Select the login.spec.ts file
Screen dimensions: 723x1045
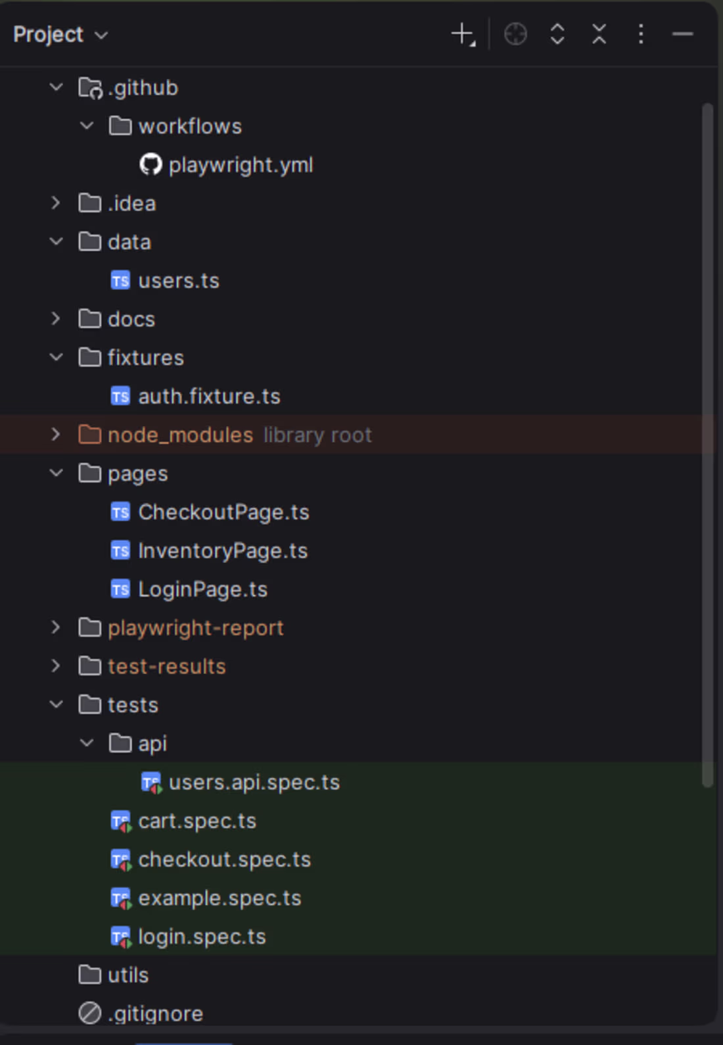(x=202, y=936)
